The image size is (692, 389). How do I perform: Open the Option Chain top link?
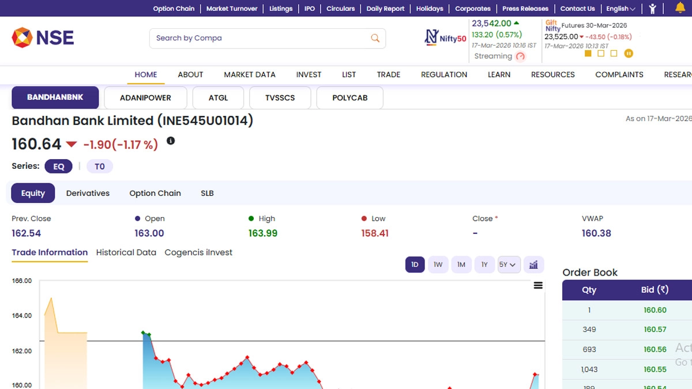point(174,9)
